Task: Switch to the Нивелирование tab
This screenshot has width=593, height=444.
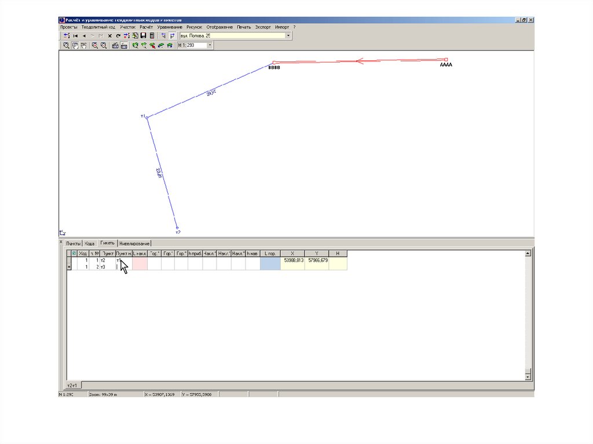Action: (x=134, y=243)
